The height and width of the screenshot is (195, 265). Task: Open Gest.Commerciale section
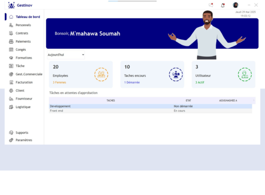tap(29, 74)
